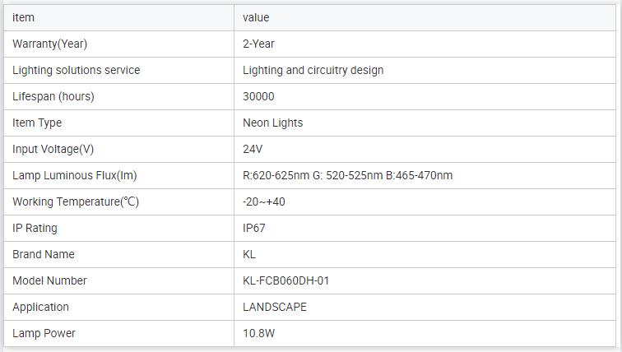Select the Lighting solutions service label
The height and width of the screenshot is (352, 622).
(76, 70)
